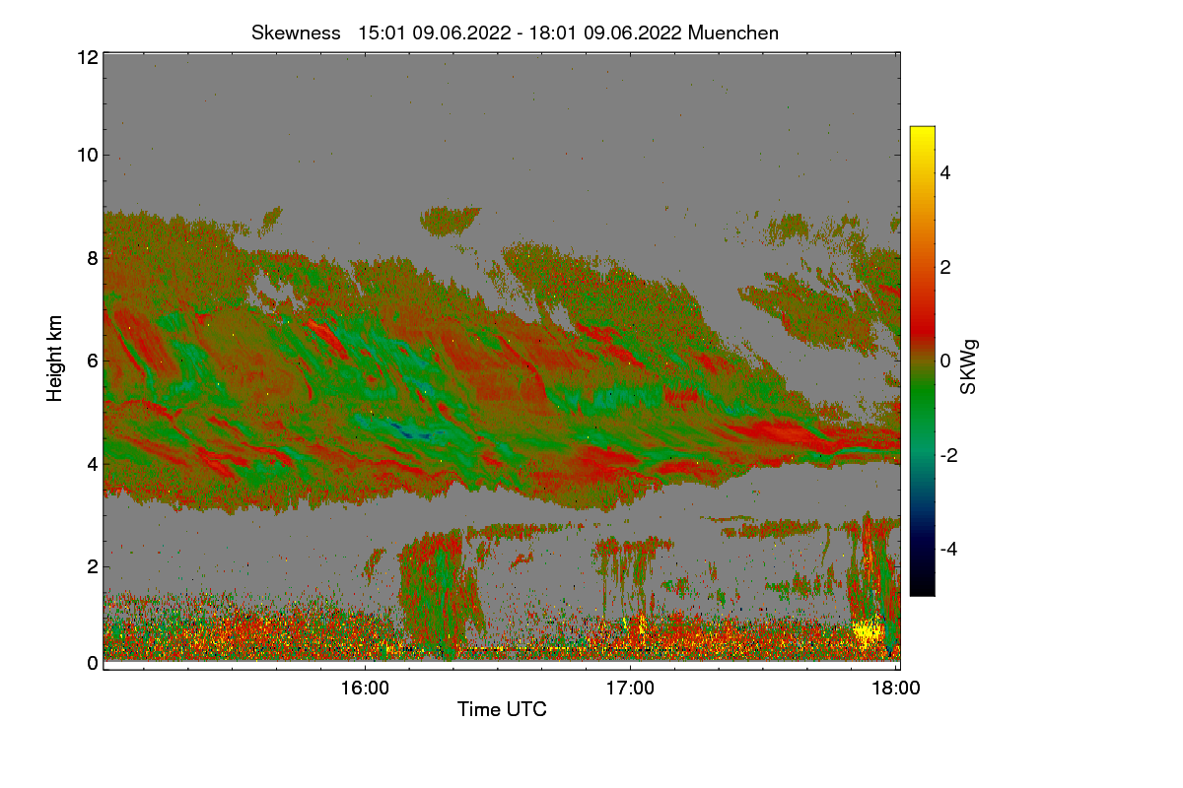Click the plot title starting with 'Skewness'
Viewport: 1183px width, 788px height.
[515, 33]
